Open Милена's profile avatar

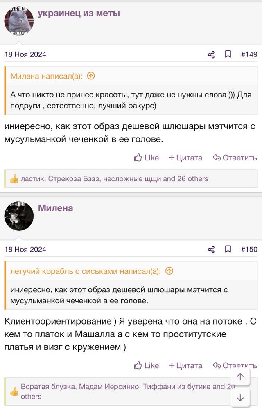[x=19, y=216]
